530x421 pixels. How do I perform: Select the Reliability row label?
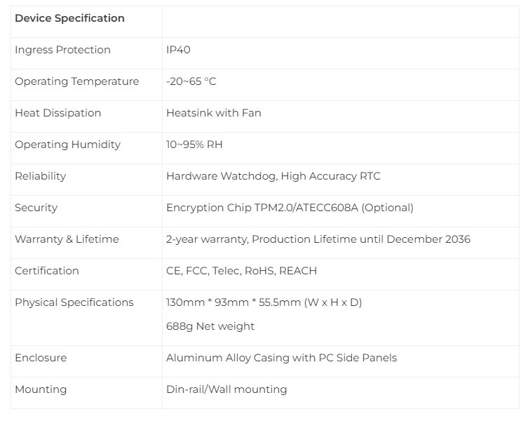pos(40,176)
